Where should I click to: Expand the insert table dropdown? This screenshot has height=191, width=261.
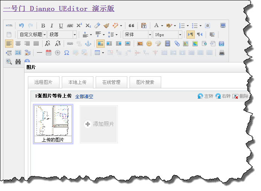pos(103,53)
